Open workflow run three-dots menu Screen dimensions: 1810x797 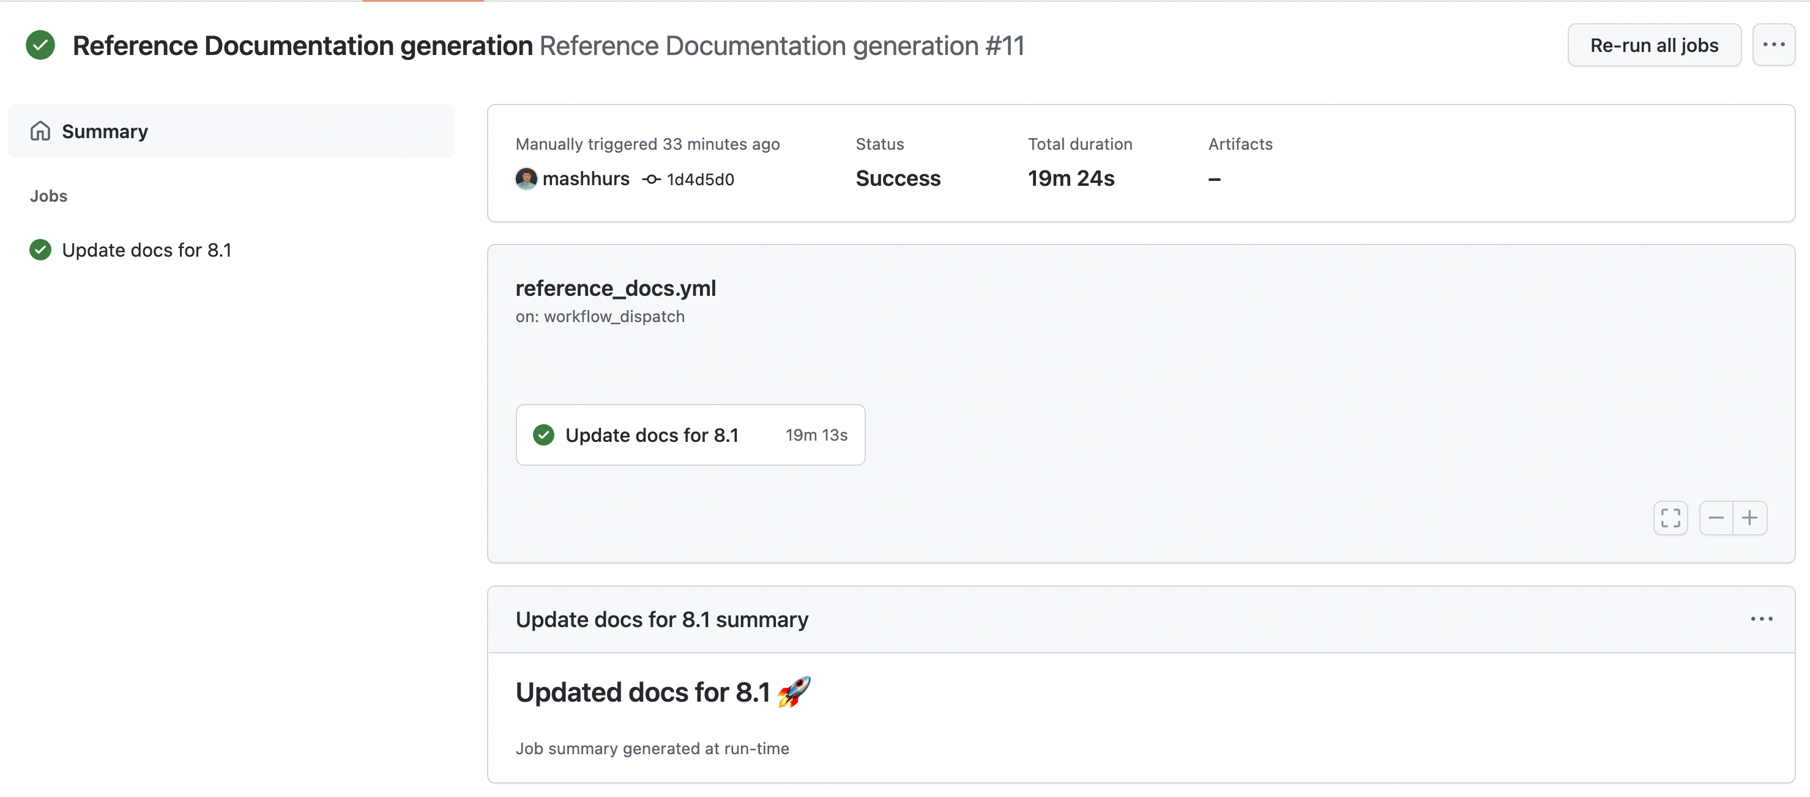[1773, 45]
